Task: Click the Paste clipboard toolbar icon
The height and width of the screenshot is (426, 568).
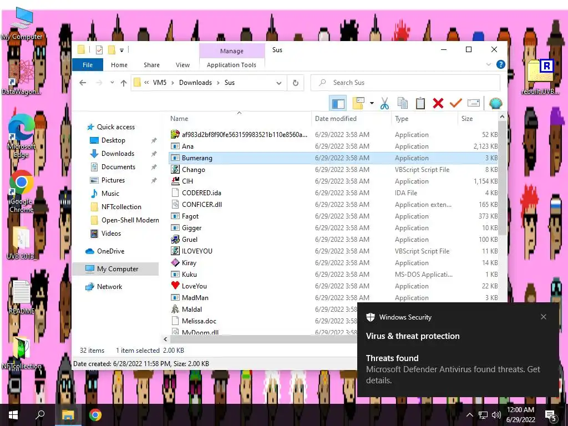Action: [x=420, y=104]
